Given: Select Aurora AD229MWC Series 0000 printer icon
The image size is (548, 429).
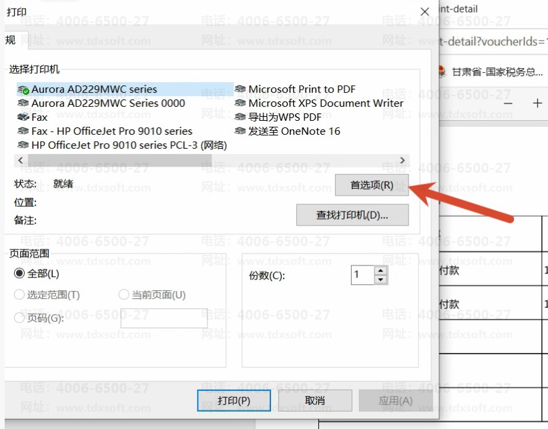Looking at the screenshot, I should (x=23, y=103).
